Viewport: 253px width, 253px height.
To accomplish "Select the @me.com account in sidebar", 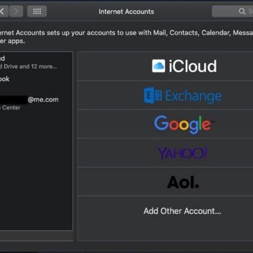I will click(36, 103).
